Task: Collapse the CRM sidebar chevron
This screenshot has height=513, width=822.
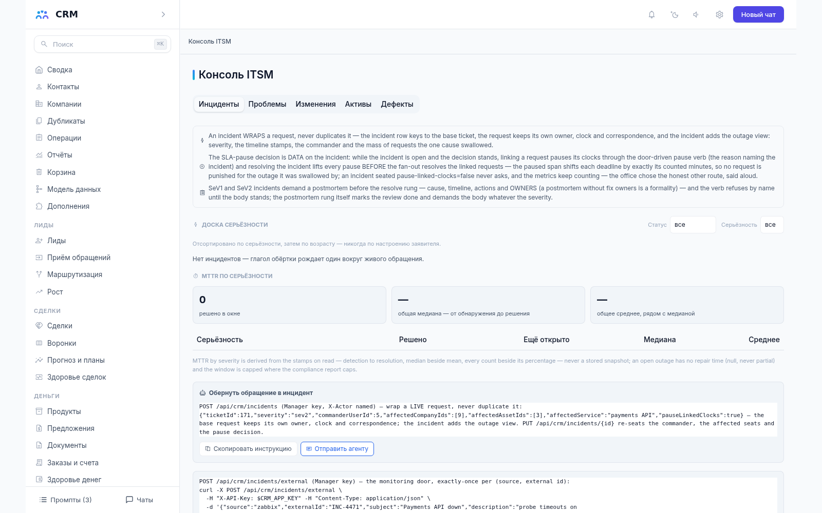Action: pyautogui.click(x=163, y=14)
